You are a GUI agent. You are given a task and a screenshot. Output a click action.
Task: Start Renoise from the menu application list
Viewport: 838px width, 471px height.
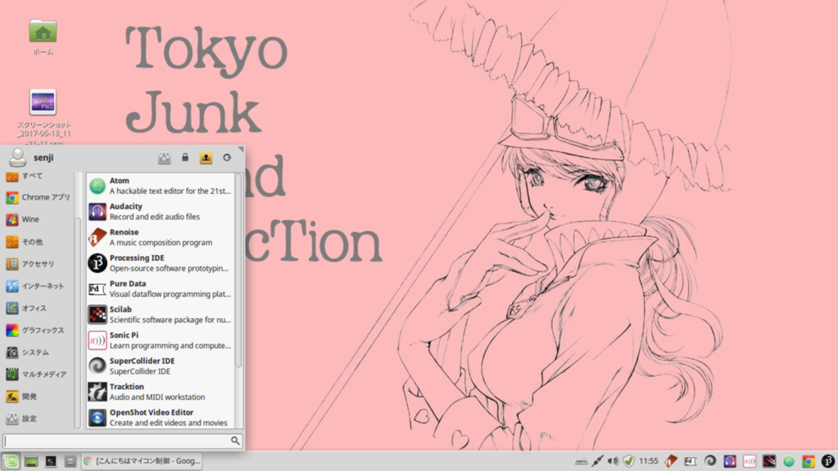pos(160,237)
